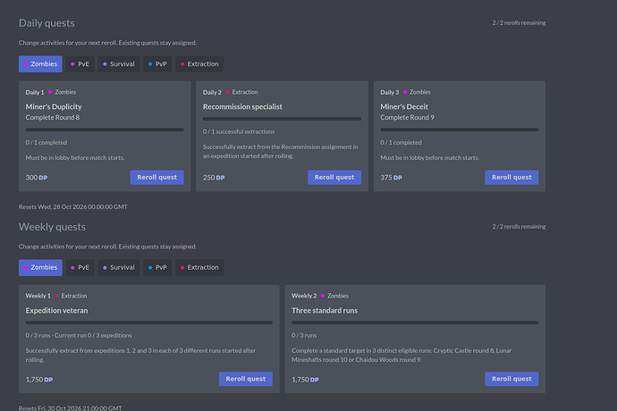The height and width of the screenshot is (411, 617).
Task: Reroll the Expedition veteran quest
Action: click(246, 379)
